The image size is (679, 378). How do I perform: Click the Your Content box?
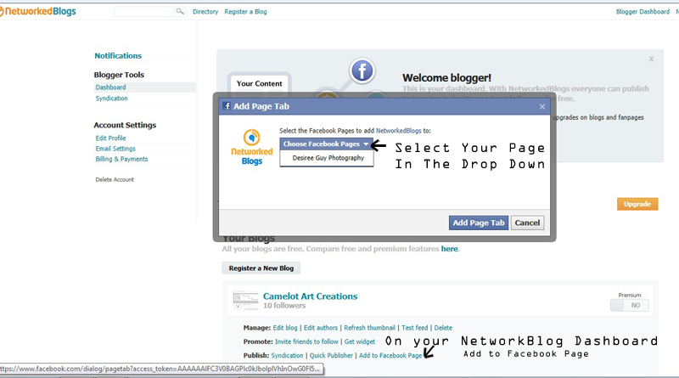260,83
